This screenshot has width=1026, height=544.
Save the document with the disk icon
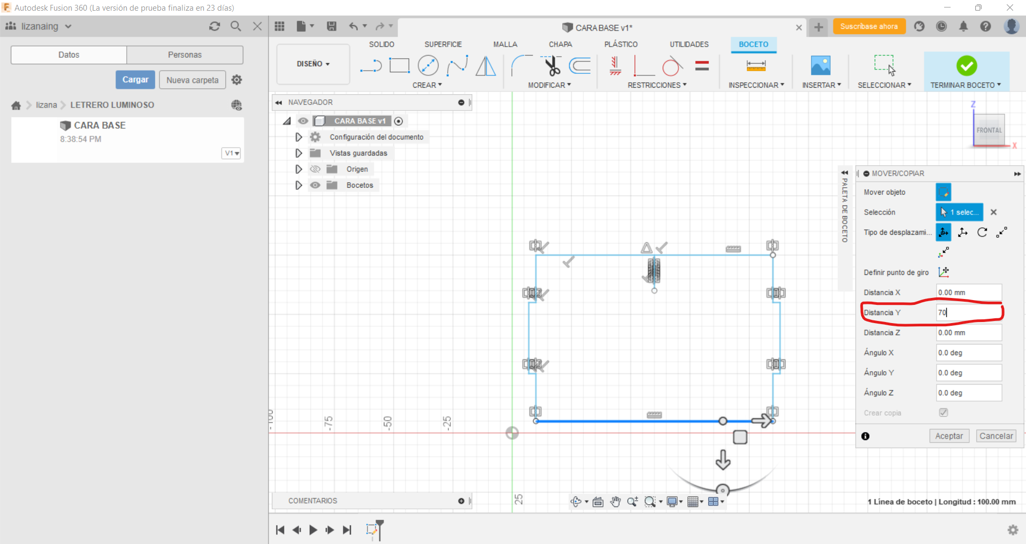coord(332,26)
